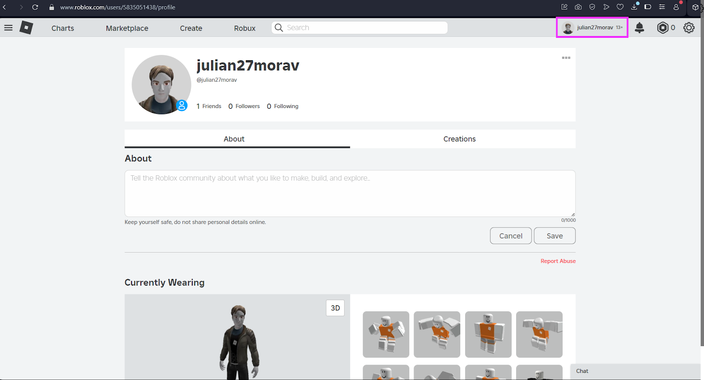Switch to the About tab
Image resolution: width=704 pixels, height=380 pixels.
tap(237, 139)
